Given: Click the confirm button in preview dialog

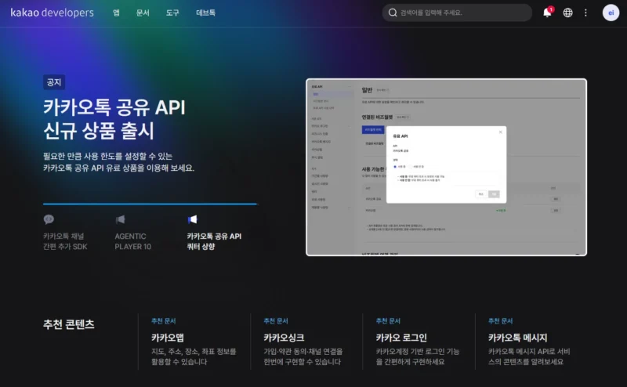Looking at the screenshot, I should click(495, 194).
